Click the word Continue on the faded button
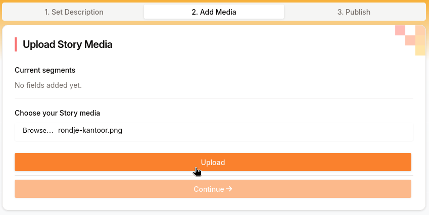This screenshot has height=215, width=429. pos(208,189)
